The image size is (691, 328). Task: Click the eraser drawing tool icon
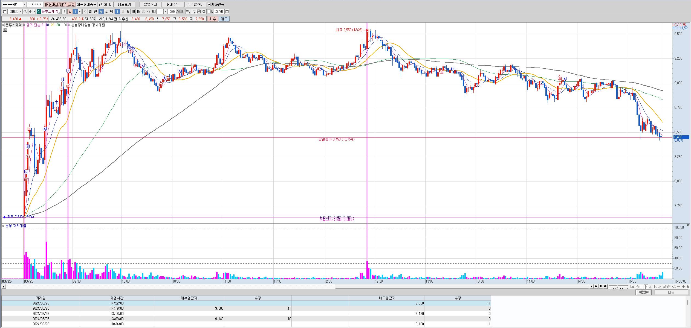tap(664, 287)
